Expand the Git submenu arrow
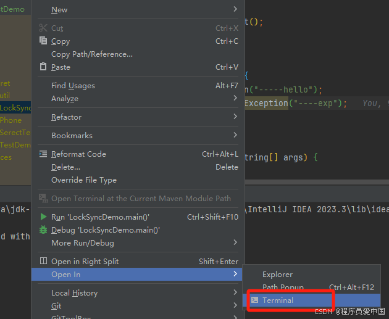The image size is (389, 319). point(235,305)
